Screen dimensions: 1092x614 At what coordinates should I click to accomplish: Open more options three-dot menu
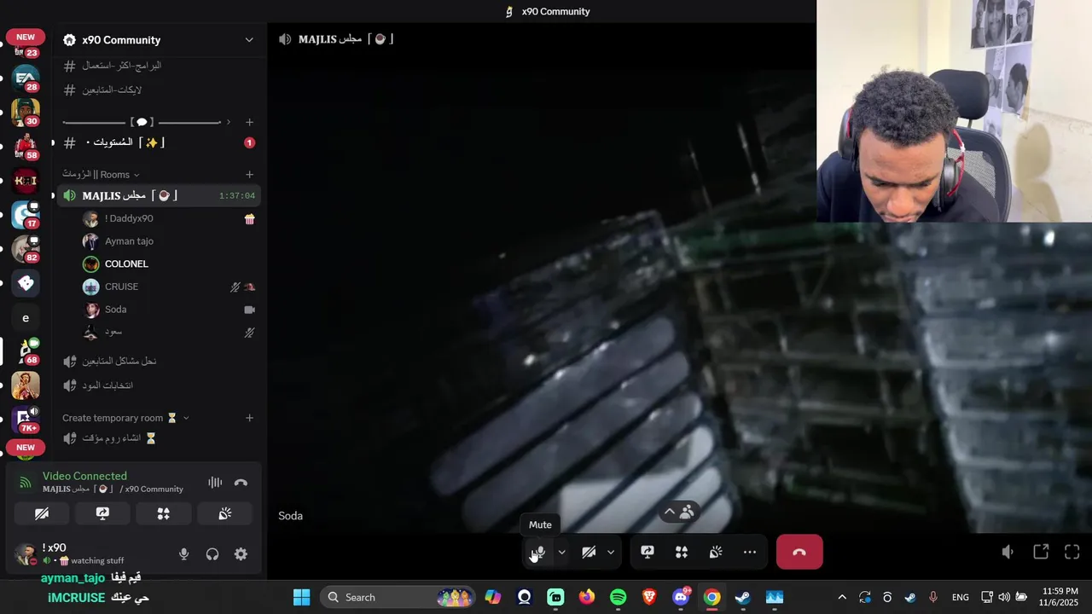click(750, 553)
